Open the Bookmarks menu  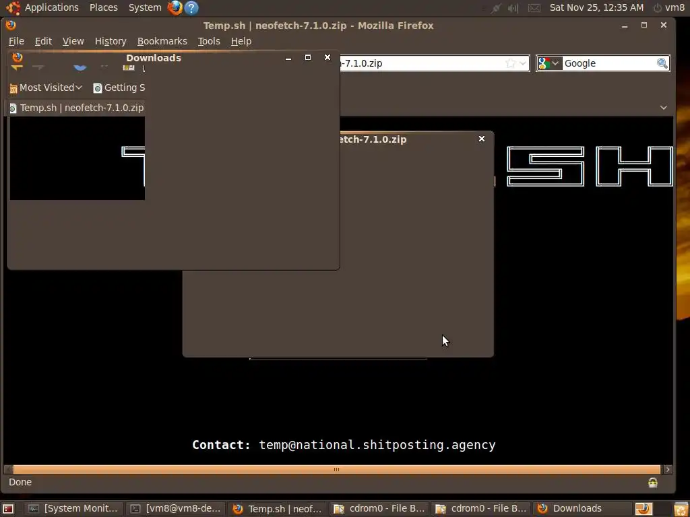click(x=162, y=41)
